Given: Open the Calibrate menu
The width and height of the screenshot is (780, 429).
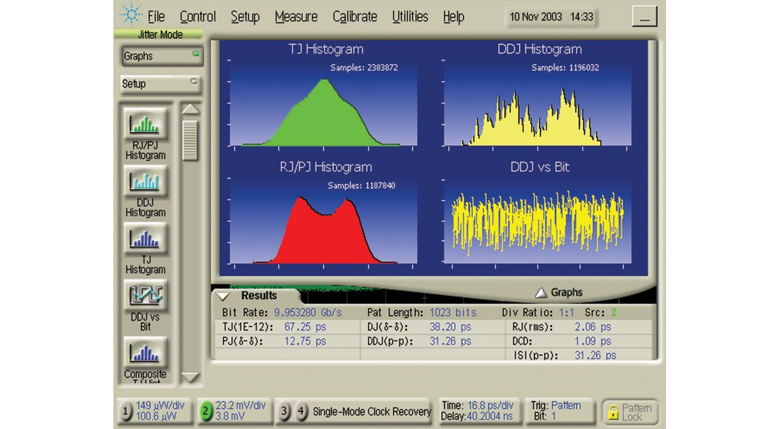Looking at the screenshot, I should coord(355,17).
